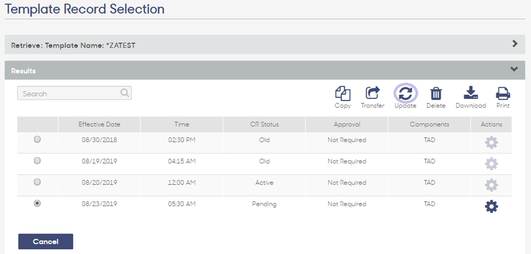531x254 pixels.
Task: Collapse the Results section chevron
Action: click(514, 69)
